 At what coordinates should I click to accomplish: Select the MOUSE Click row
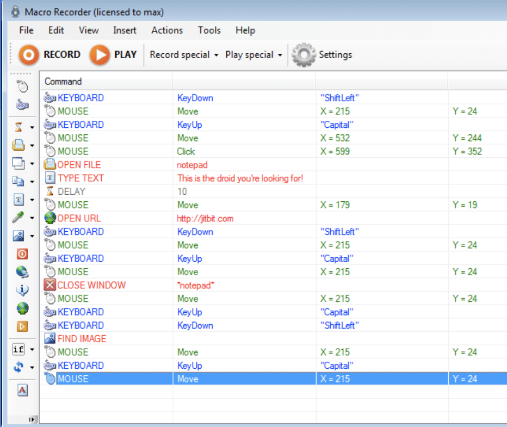(x=273, y=151)
